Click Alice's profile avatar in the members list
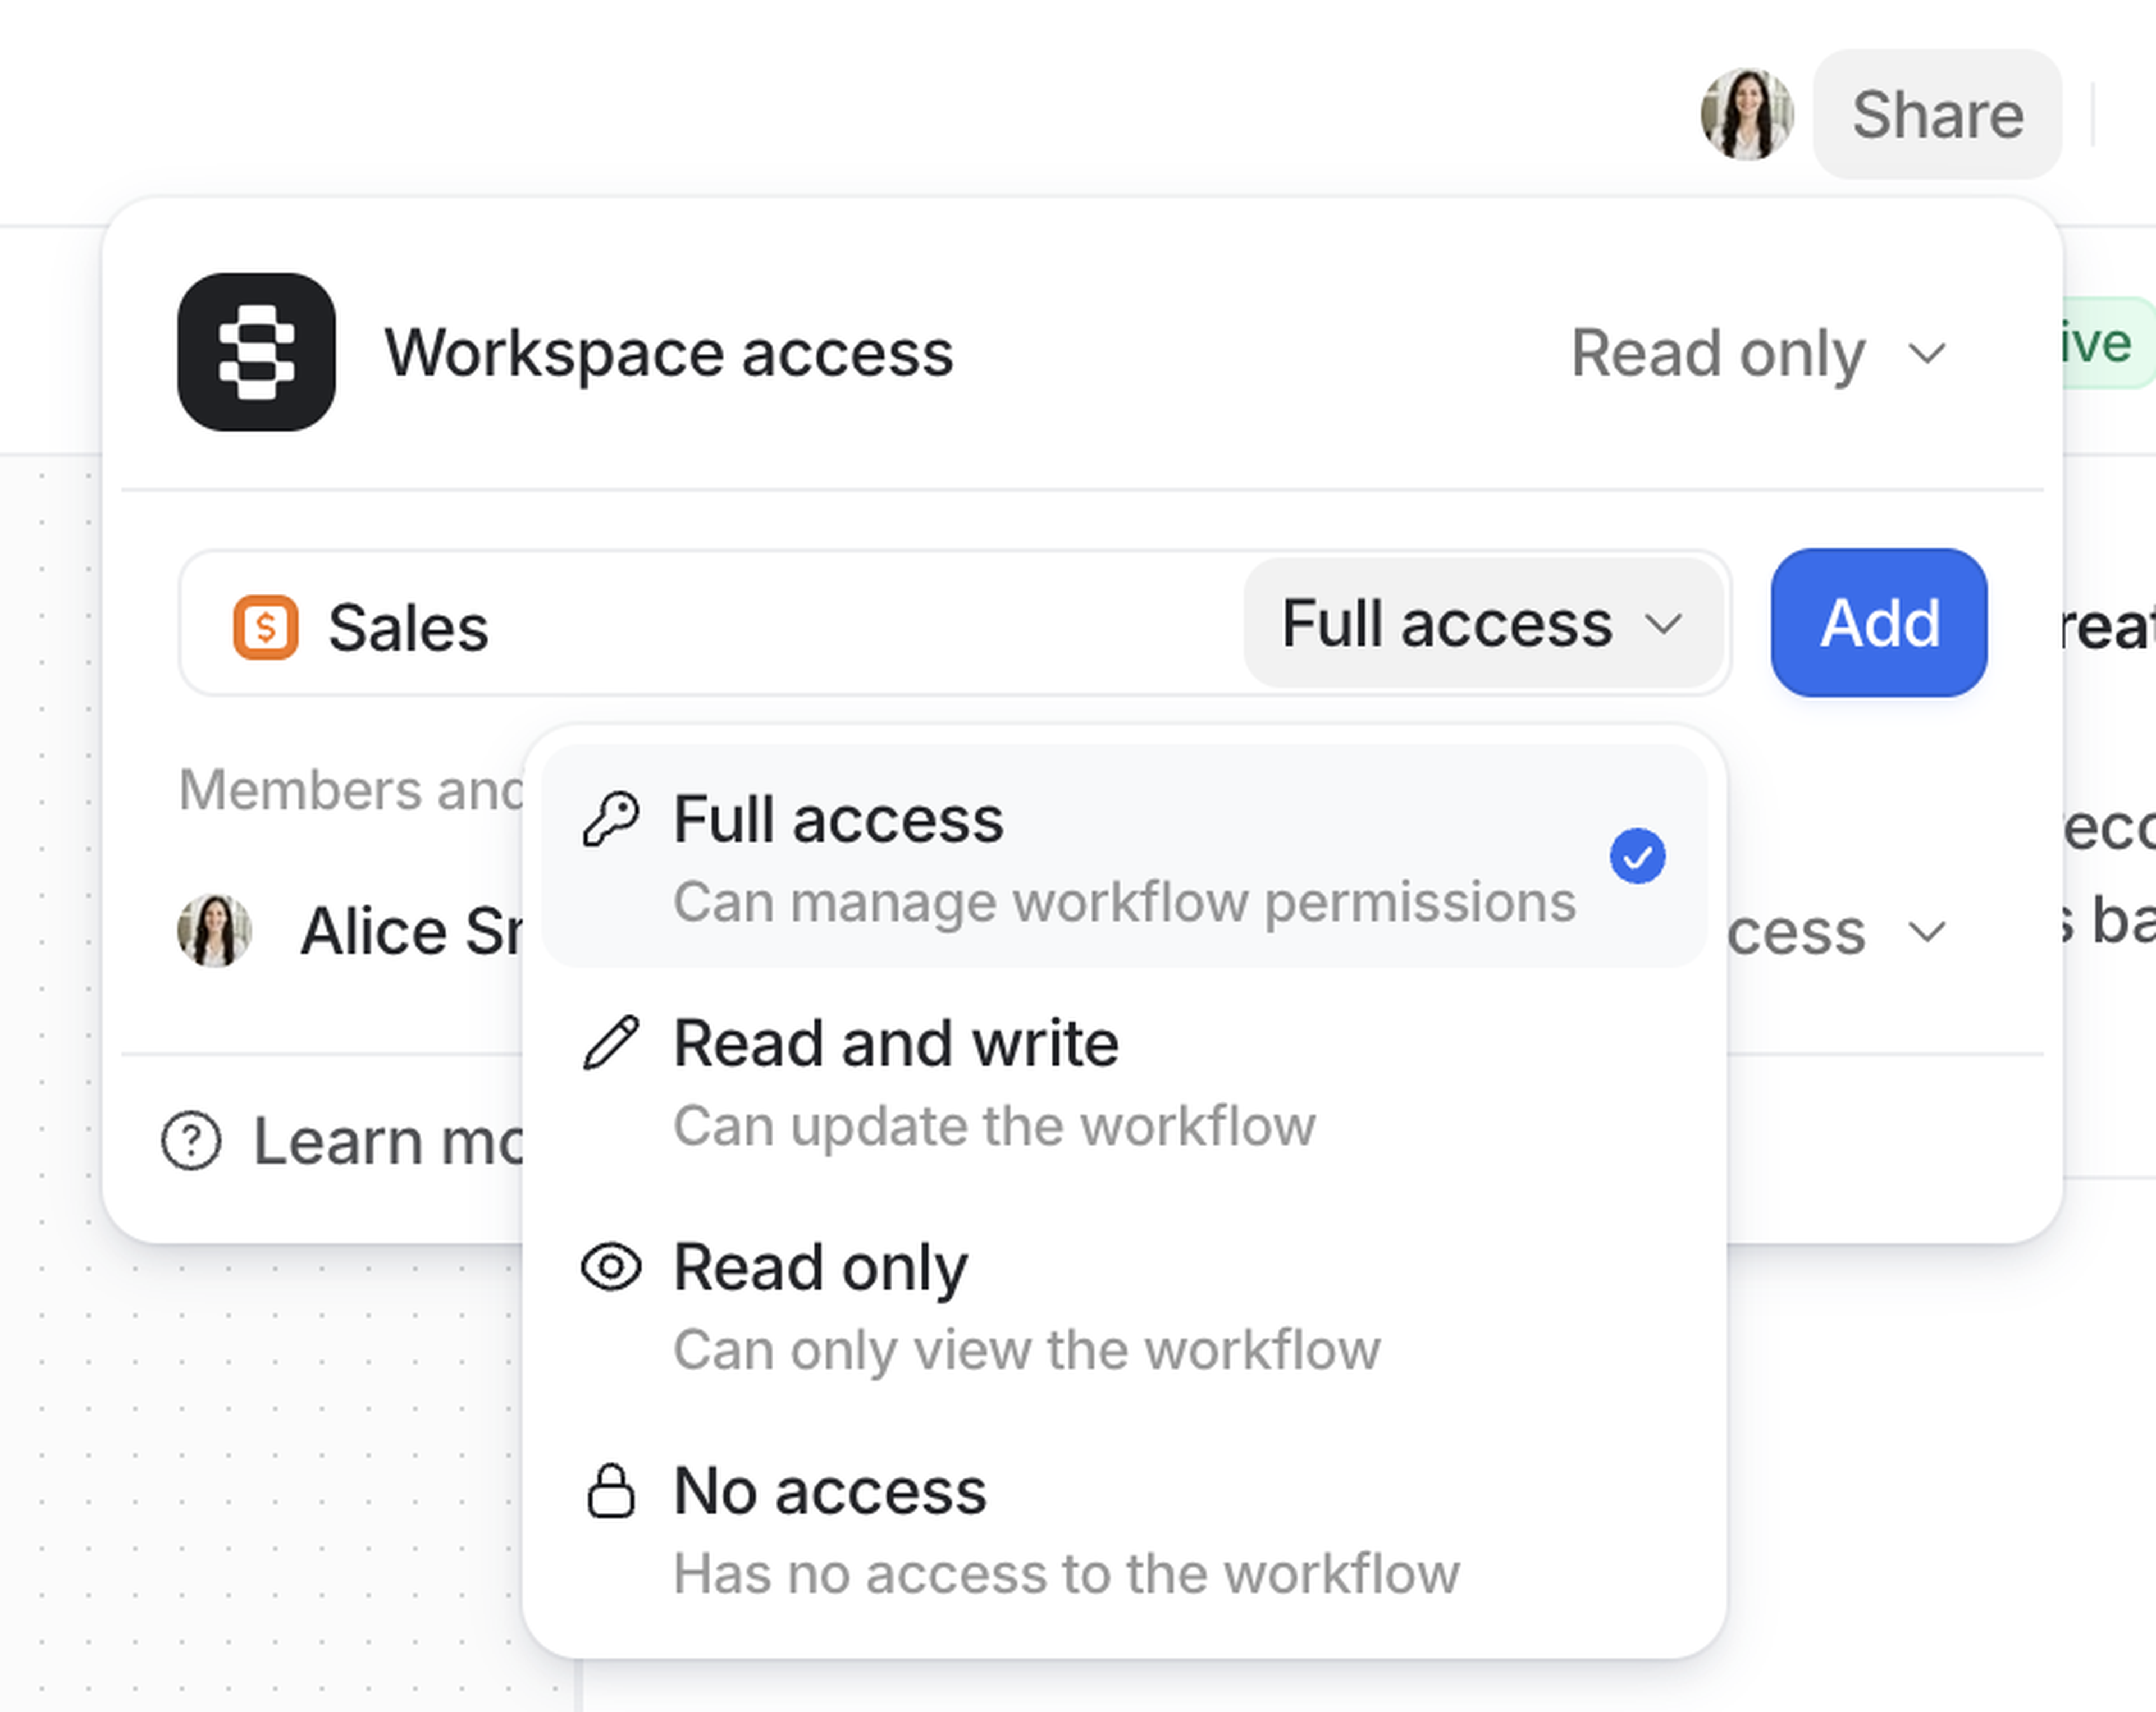Image resolution: width=2156 pixels, height=1712 pixels. 216,930
